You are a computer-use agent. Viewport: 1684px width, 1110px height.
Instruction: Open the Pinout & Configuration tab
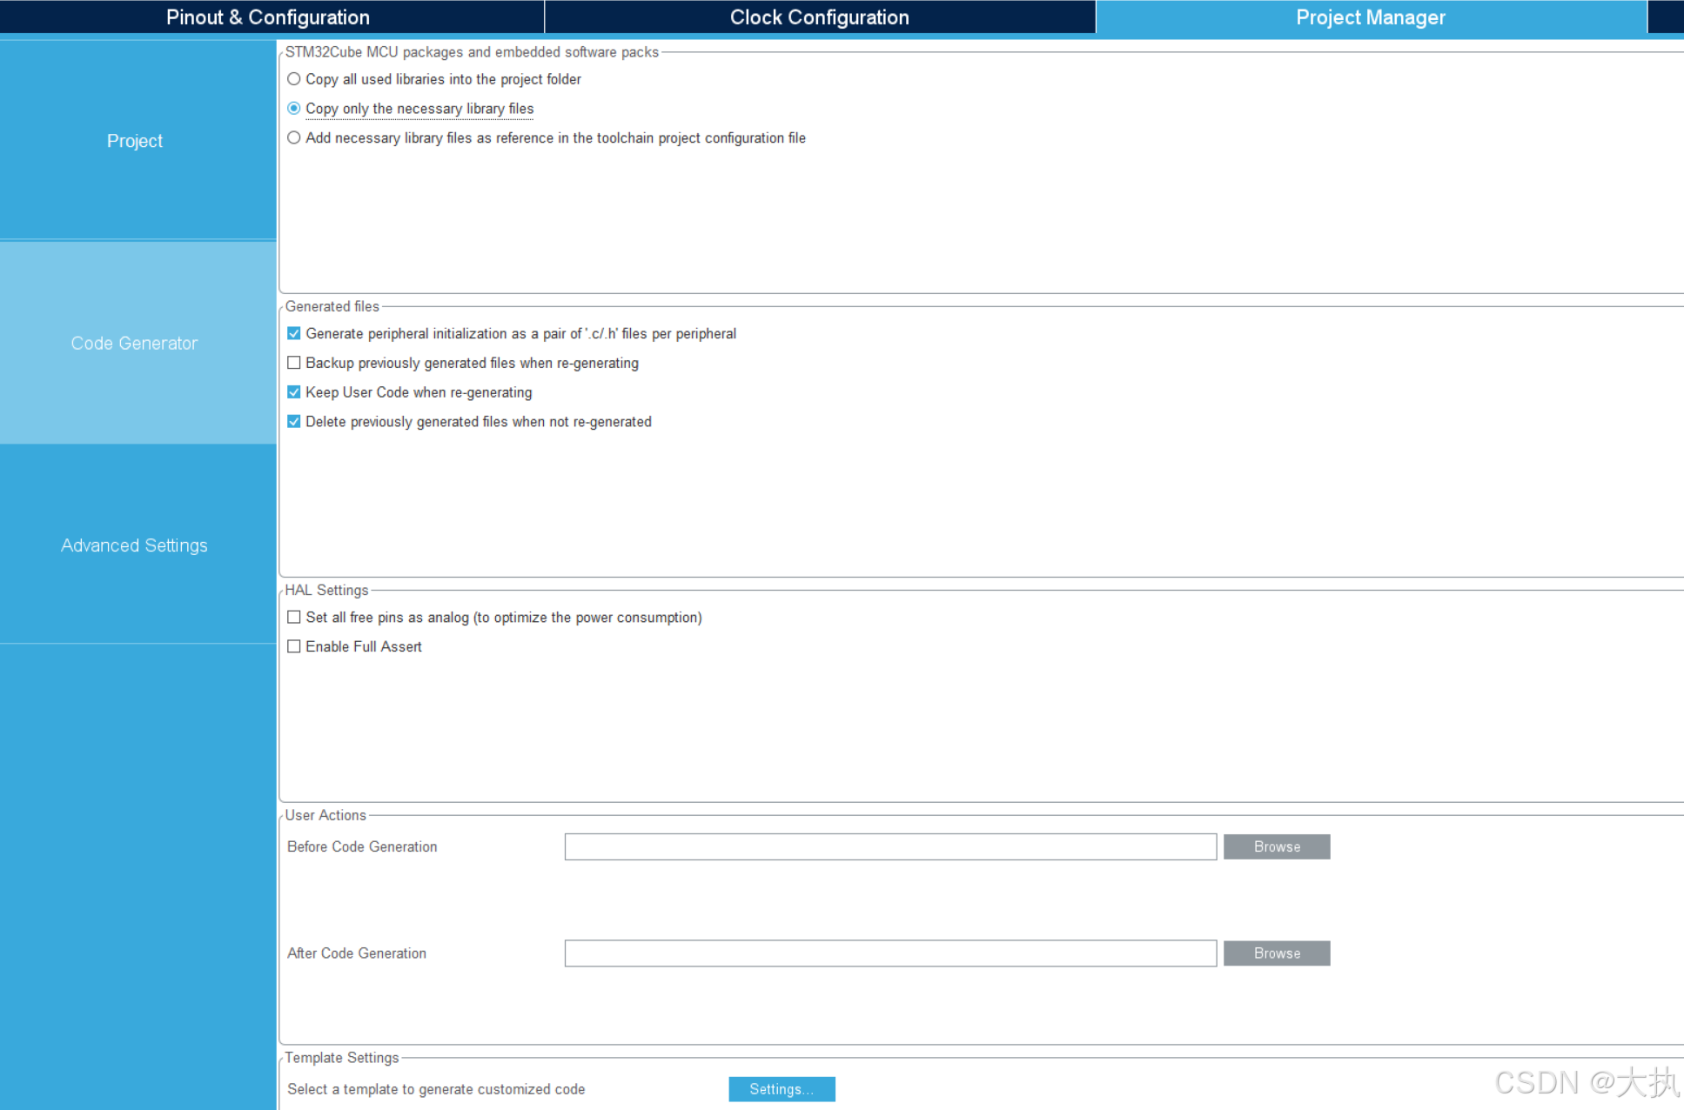pyautogui.click(x=268, y=17)
